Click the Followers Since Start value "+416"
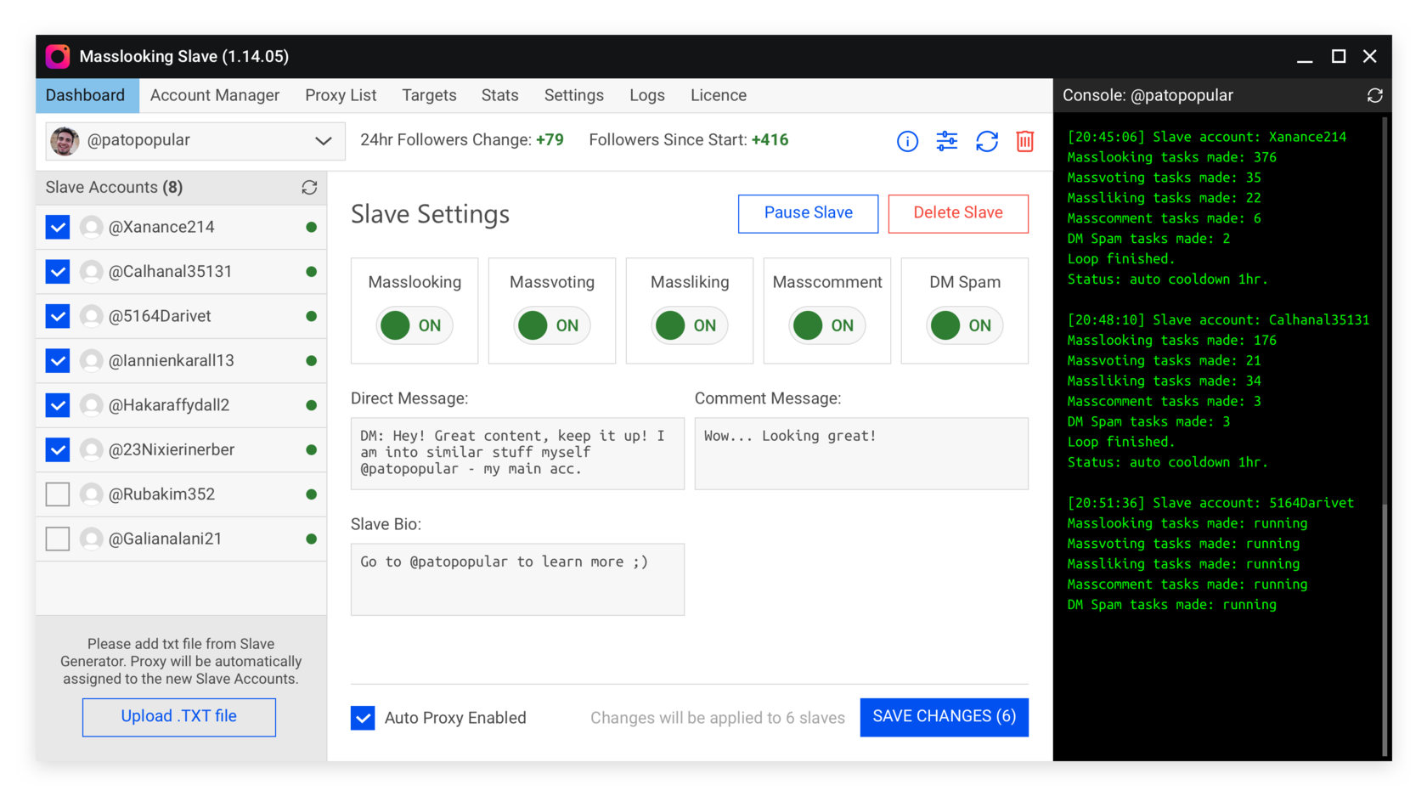Image resolution: width=1427 pixels, height=796 pixels. (x=770, y=140)
